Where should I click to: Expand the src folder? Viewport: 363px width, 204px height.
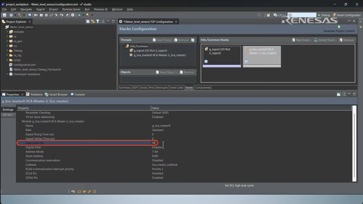[x=7, y=46]
